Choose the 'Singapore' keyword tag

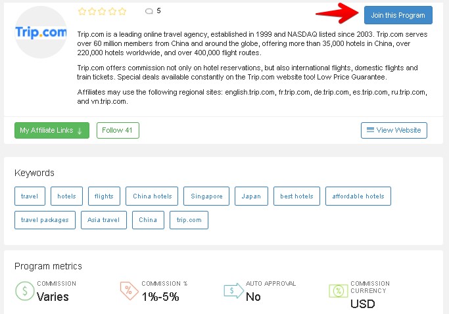[206, 196]
